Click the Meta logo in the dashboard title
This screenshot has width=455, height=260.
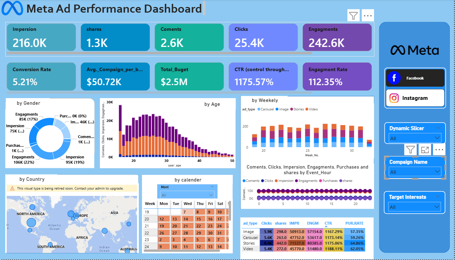[12, 8]
